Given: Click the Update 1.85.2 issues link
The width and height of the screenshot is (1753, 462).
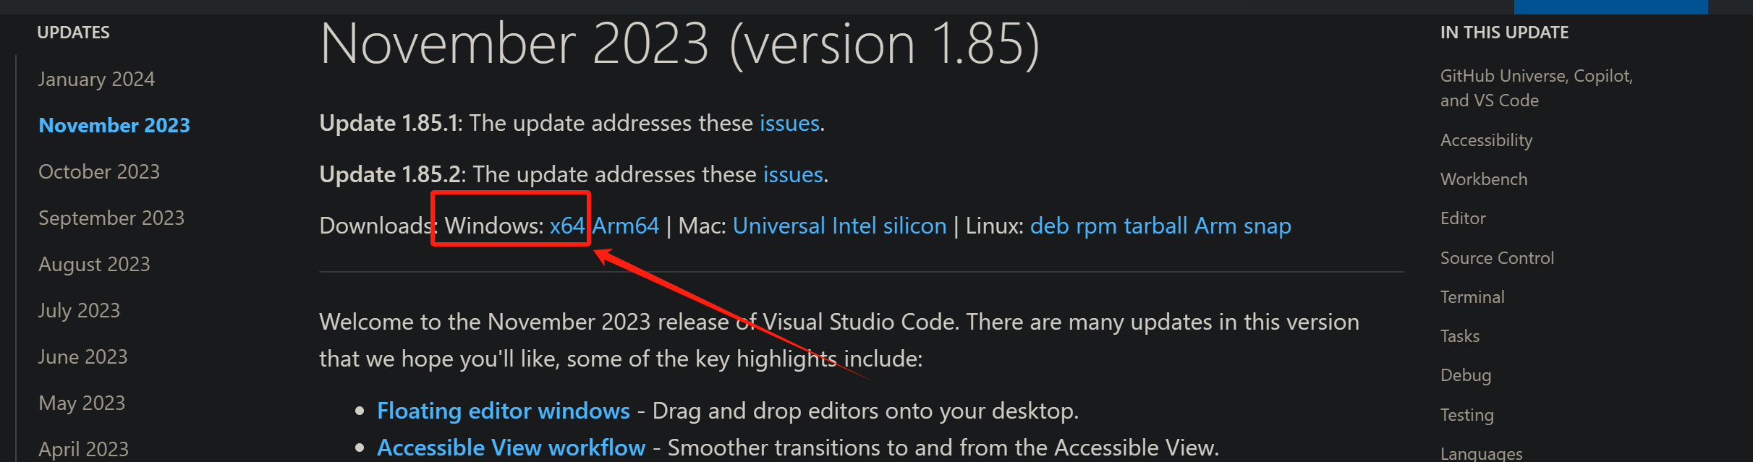Looking at the screenshot, I should [793, 174].
